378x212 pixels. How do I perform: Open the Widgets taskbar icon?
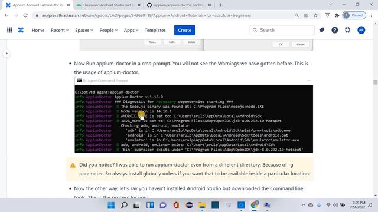click(150, 206)
